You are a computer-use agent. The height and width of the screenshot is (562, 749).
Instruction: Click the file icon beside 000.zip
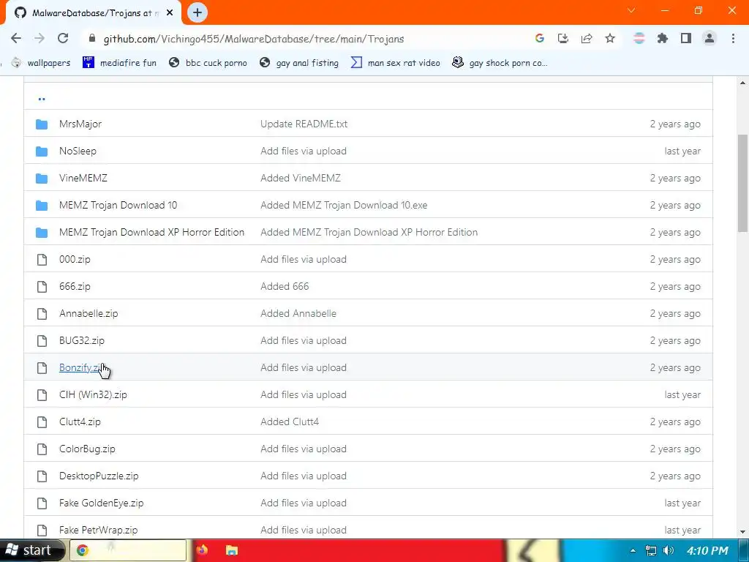tap(42, 260)
